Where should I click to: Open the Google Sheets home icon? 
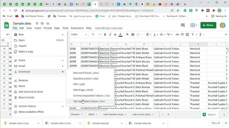coord(6,25)
